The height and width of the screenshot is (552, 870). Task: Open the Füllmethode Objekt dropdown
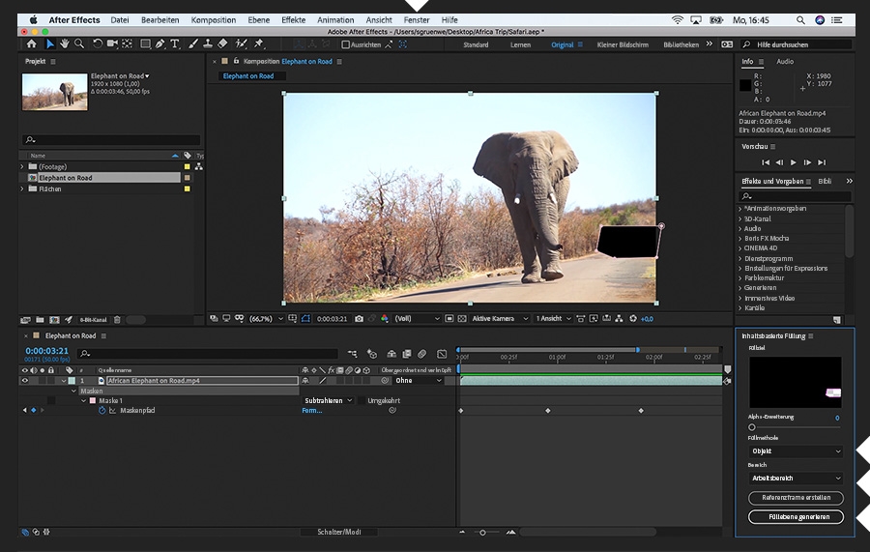[x=796, y=451]
